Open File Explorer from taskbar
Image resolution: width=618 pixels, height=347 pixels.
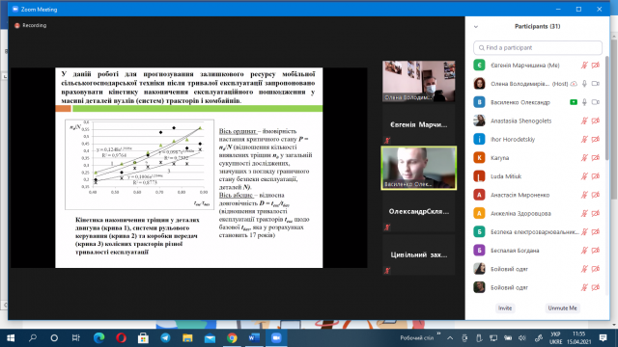[187, 338]
